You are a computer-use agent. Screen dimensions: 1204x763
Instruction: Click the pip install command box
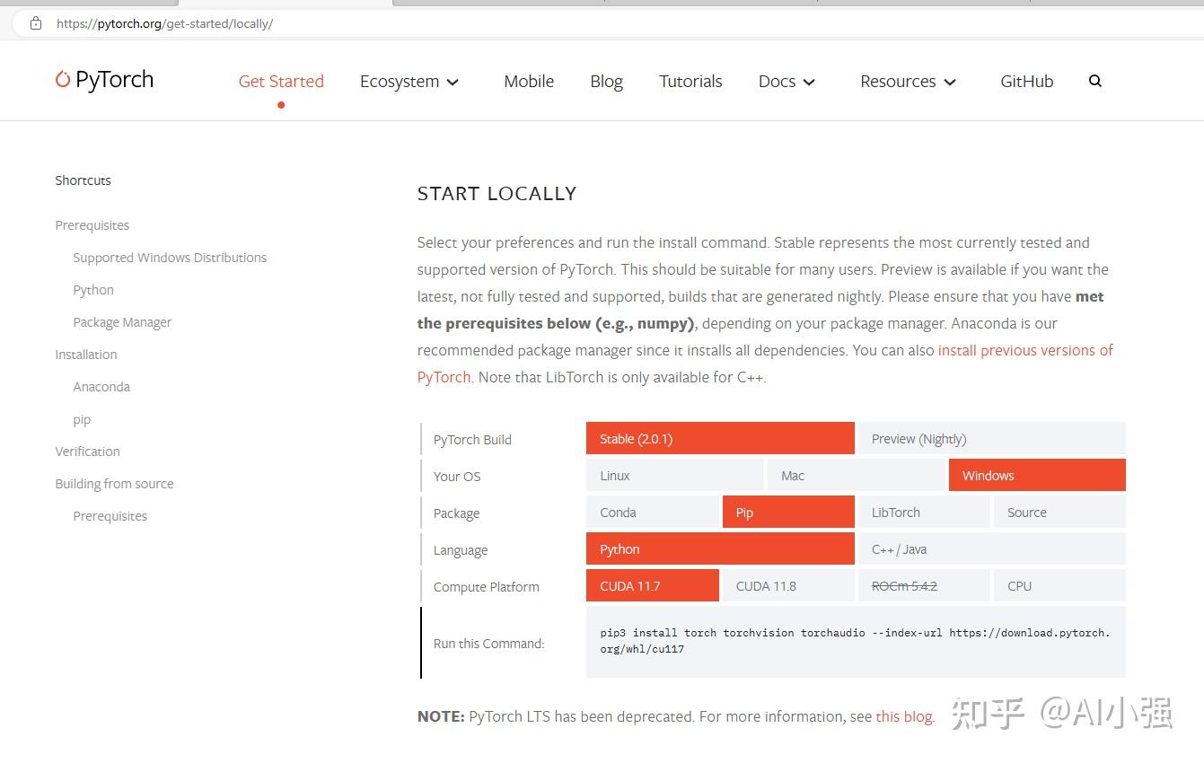tap(855, 641)
